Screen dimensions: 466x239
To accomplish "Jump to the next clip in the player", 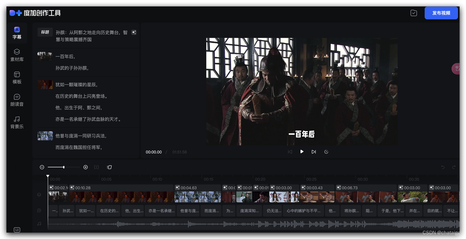I will (313, 152).
